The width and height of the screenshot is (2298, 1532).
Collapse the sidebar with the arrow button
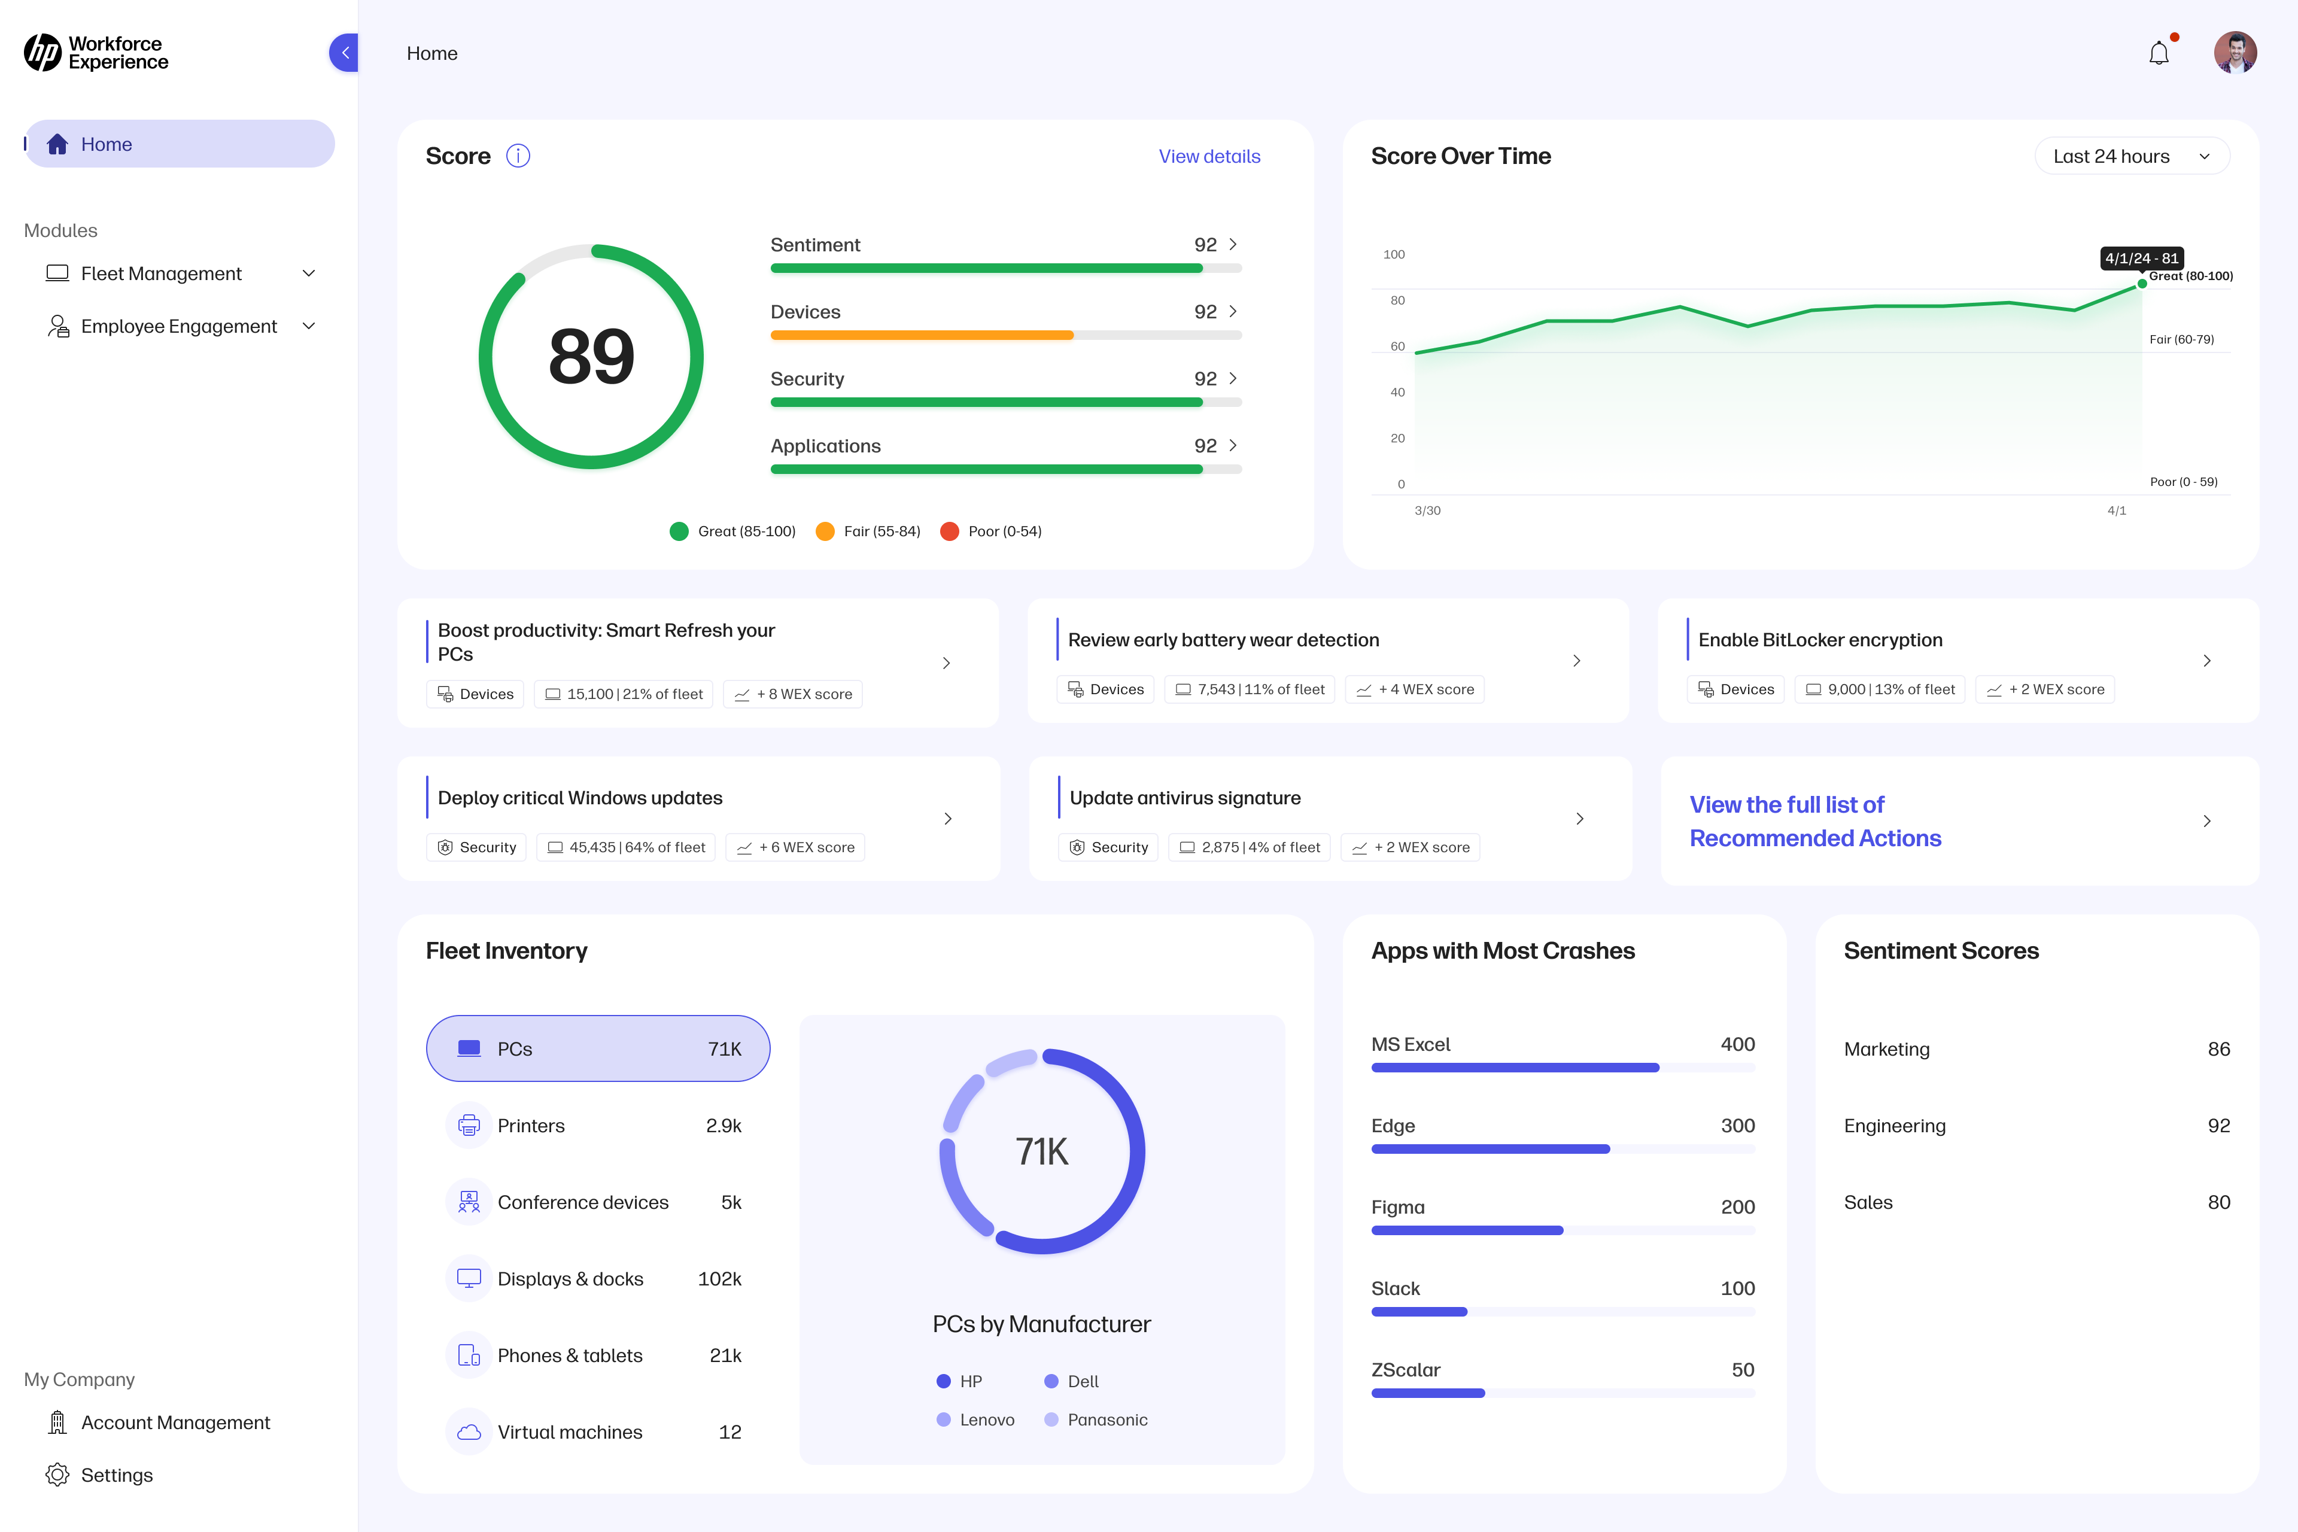(x=344, y=53)
